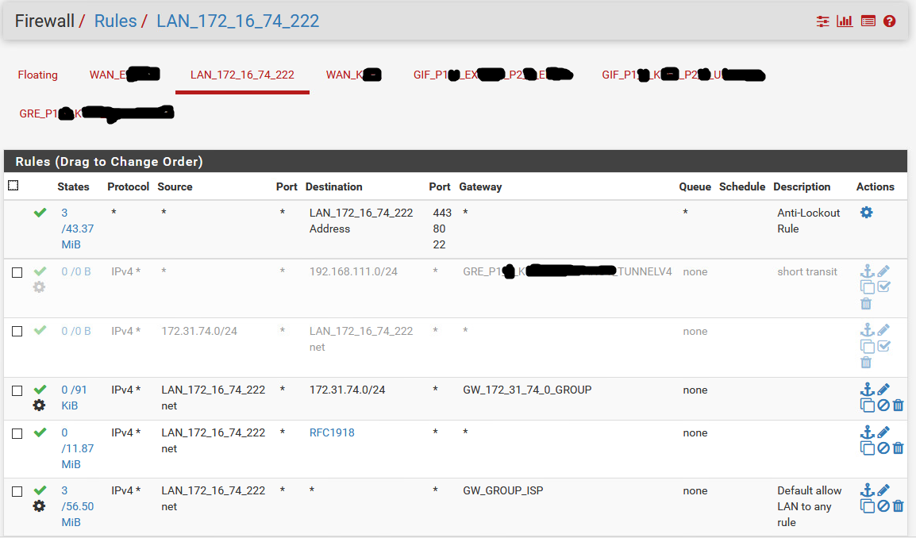Enable the disabled short transit rule
This screenshot has width=916, height=538.
point(883,287)
